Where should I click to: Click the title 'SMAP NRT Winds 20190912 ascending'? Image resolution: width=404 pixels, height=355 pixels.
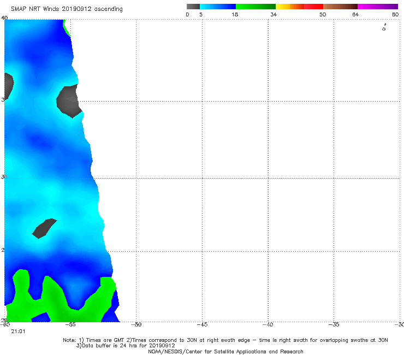[67, 9]
